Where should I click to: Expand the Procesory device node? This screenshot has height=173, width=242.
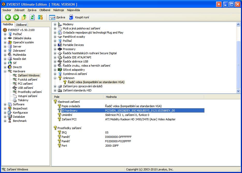[x=55, y=49]
